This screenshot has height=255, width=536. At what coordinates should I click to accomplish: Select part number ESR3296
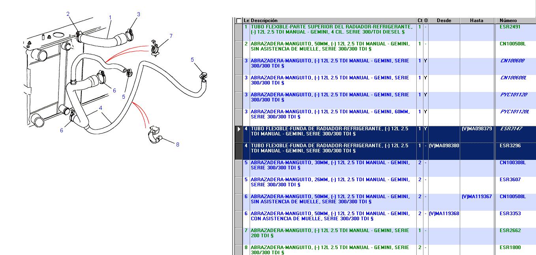coord(510,146)
